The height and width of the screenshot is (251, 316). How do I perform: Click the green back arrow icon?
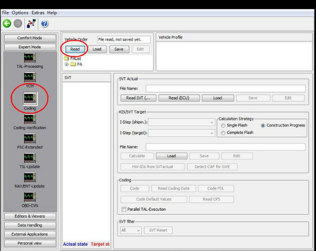tap(7, 24)
